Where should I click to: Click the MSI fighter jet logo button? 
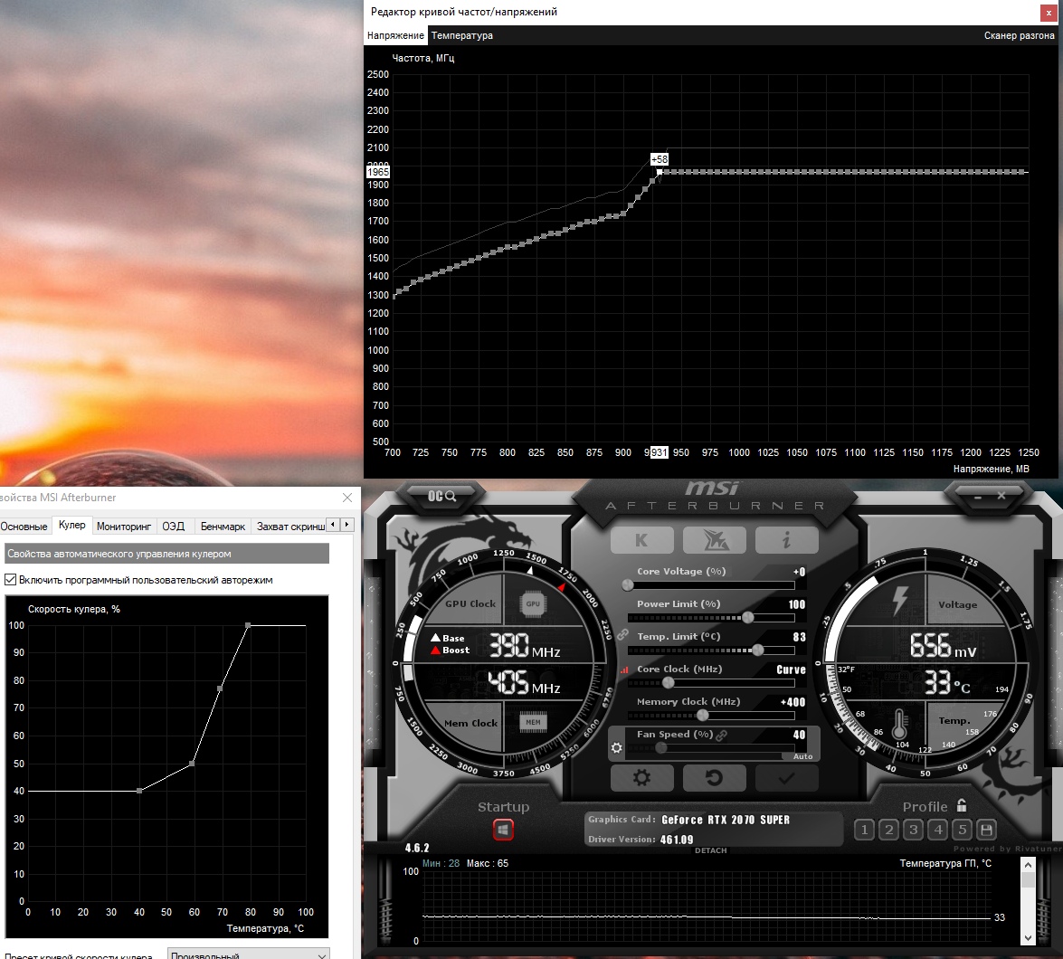pos(715,540)
